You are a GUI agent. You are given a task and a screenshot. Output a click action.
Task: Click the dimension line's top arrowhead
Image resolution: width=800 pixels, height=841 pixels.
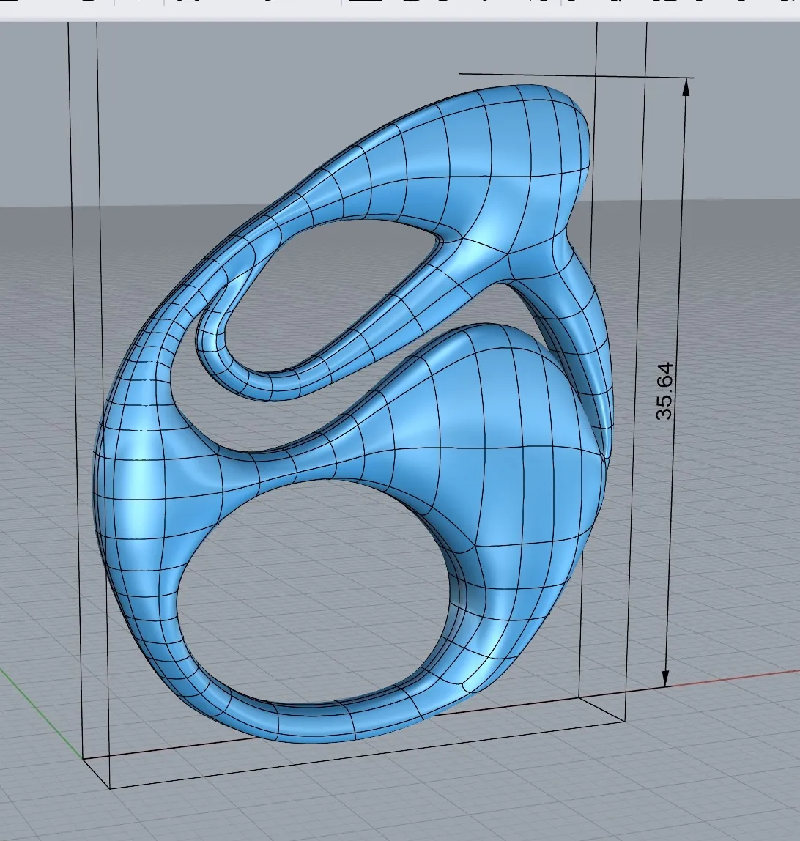(686, 87)
